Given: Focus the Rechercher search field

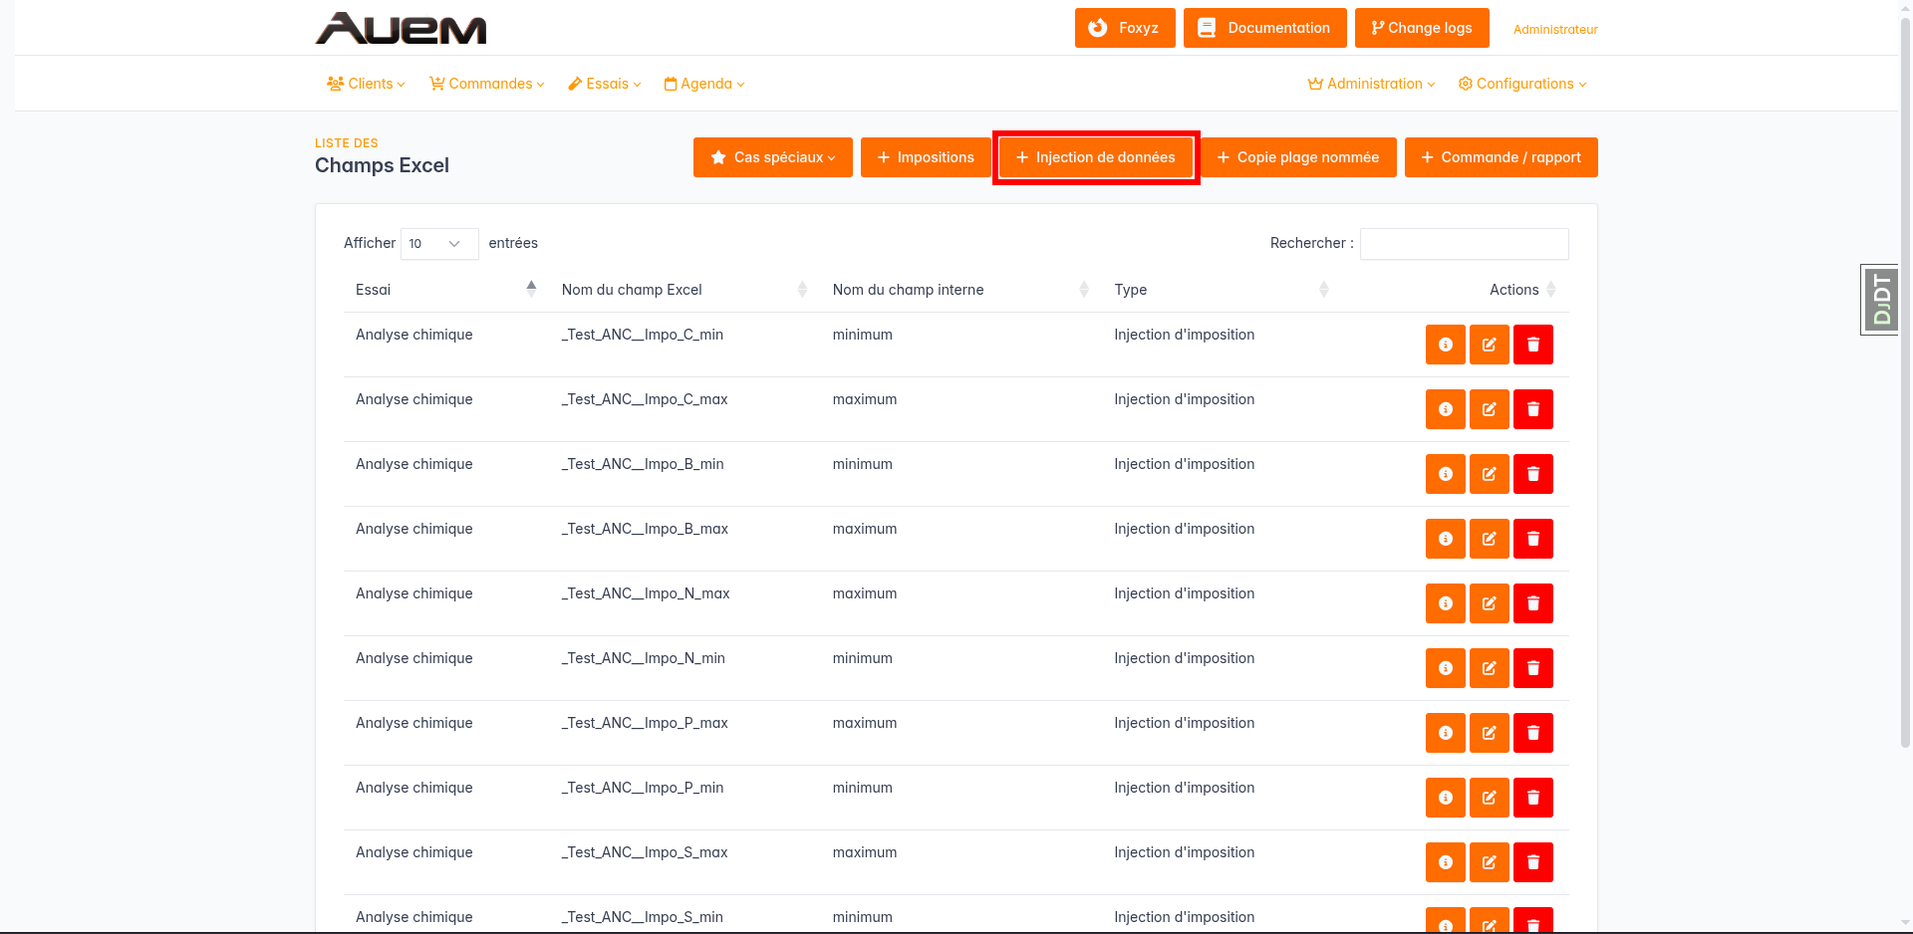Looking at the screenshot, I should click(x=1464, y=244).
